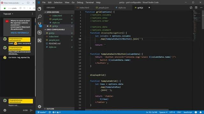Change line endings via CRLF indicator
The height and width of the screenshot is (114, 204).
(179, 112)
